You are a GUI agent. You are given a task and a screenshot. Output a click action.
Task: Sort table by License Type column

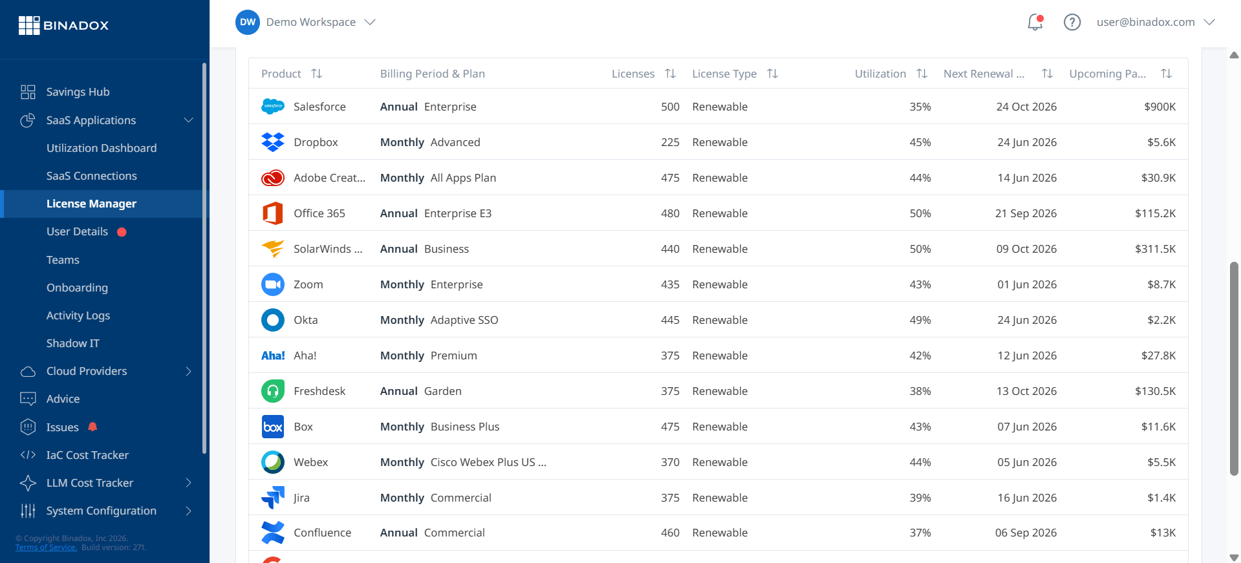click(x=772, y=74)
